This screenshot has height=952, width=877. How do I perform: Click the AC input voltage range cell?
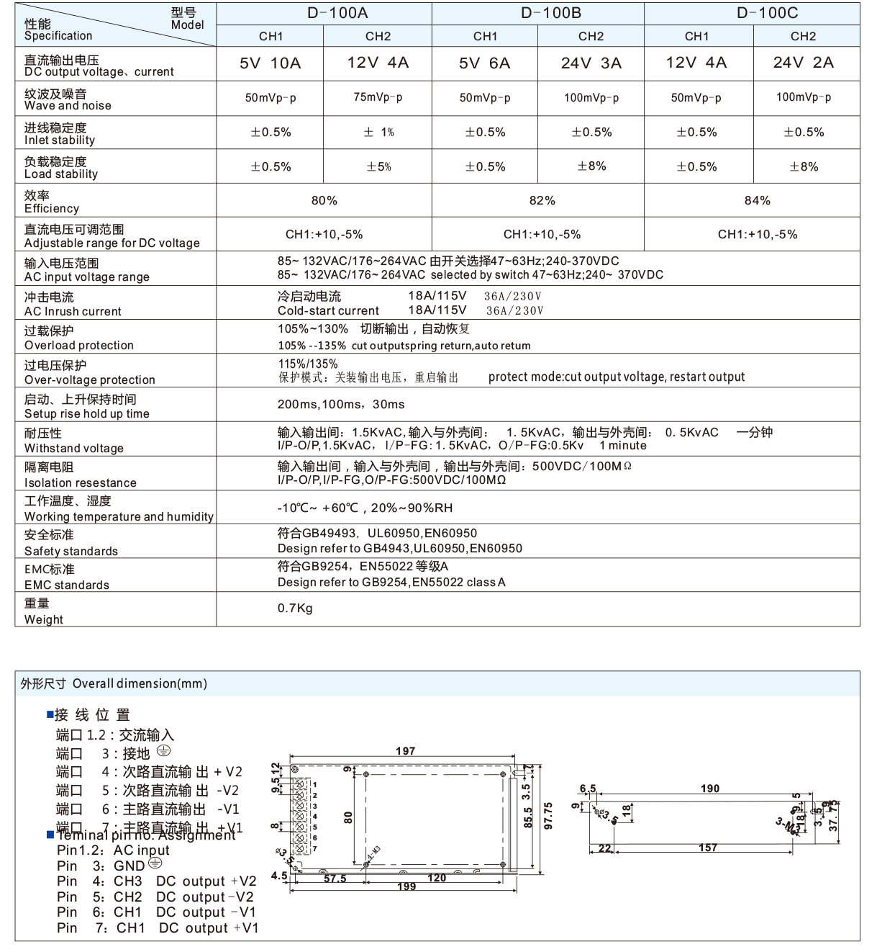535,269
